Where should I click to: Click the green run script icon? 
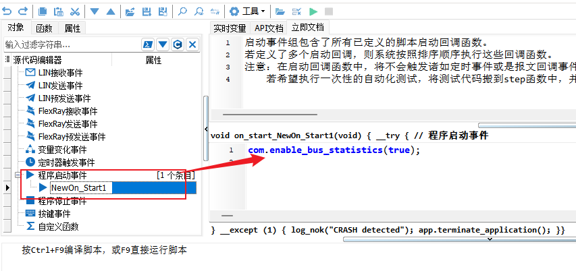click(x=313, y=11)
